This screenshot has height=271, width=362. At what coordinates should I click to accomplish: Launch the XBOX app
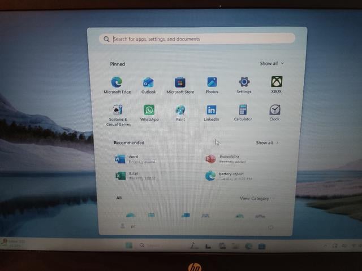[277, 85]
